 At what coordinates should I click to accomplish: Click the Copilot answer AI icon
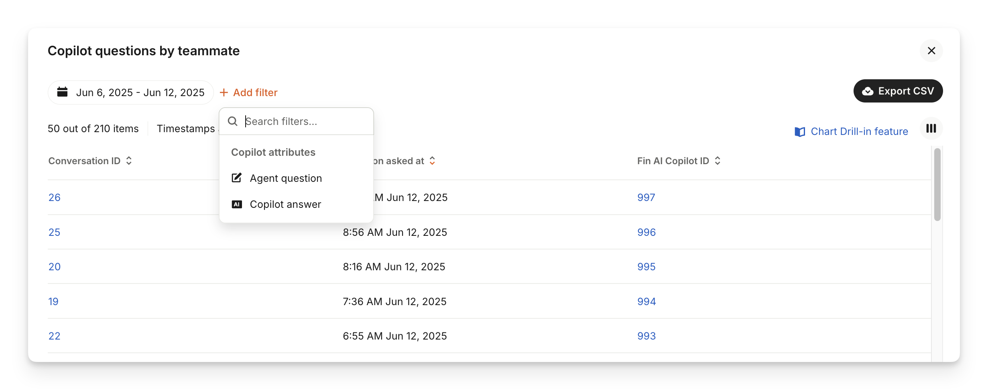(x=237, y=204)
